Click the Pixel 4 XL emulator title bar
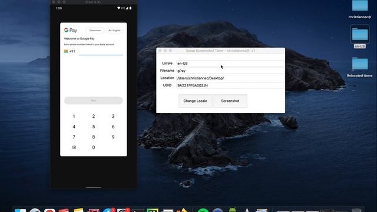 tap(94, 2)
